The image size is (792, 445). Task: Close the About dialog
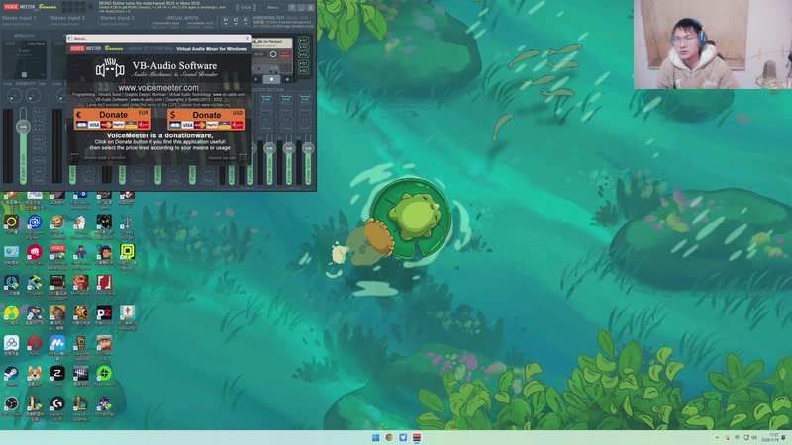[x=247, y=38]
